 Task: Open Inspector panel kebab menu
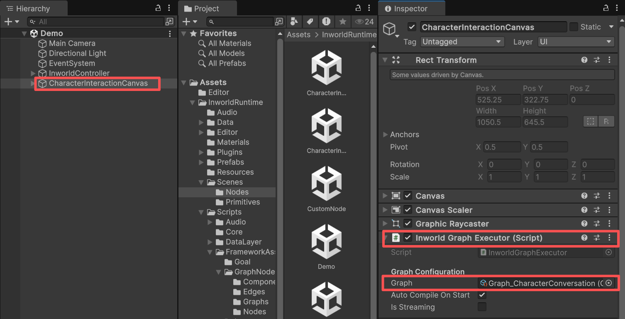coord(618,8)
